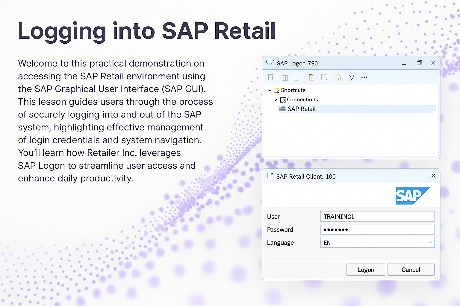Click the welcome paragraph about SAP GUI
This screenshot has height=306, width=460.
(116, 121)
